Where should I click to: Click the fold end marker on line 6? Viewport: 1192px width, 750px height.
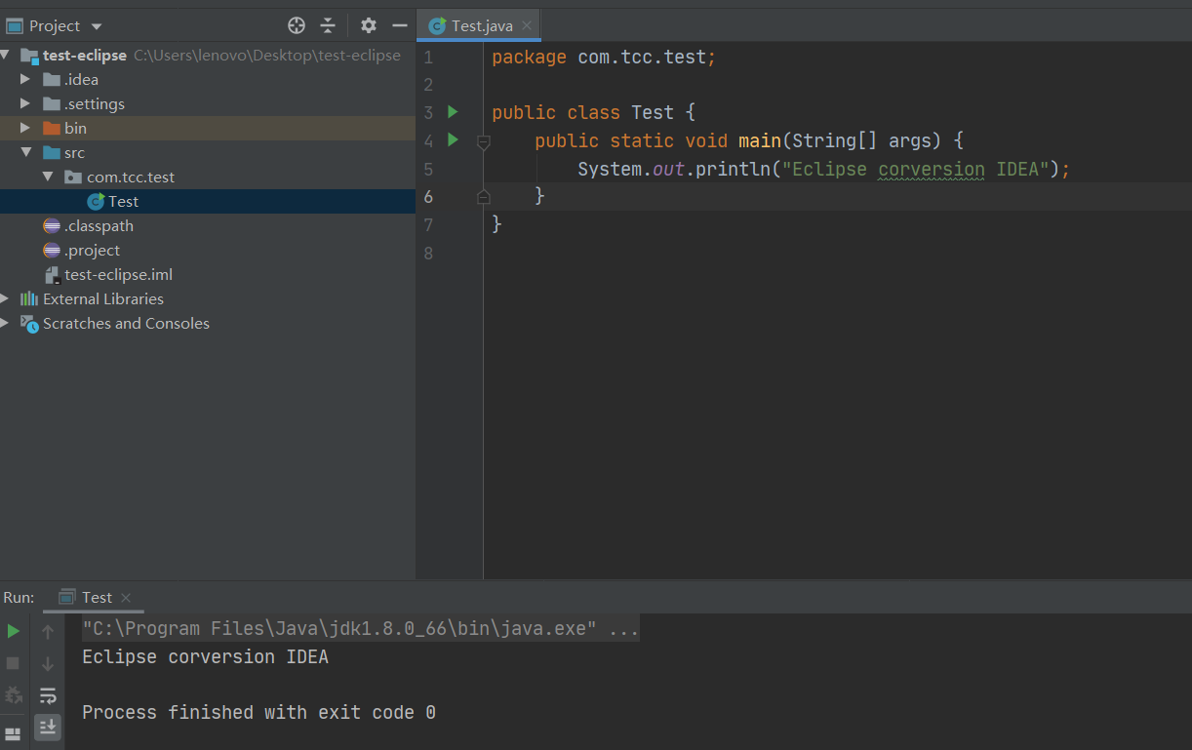click(x=483, y=197)
